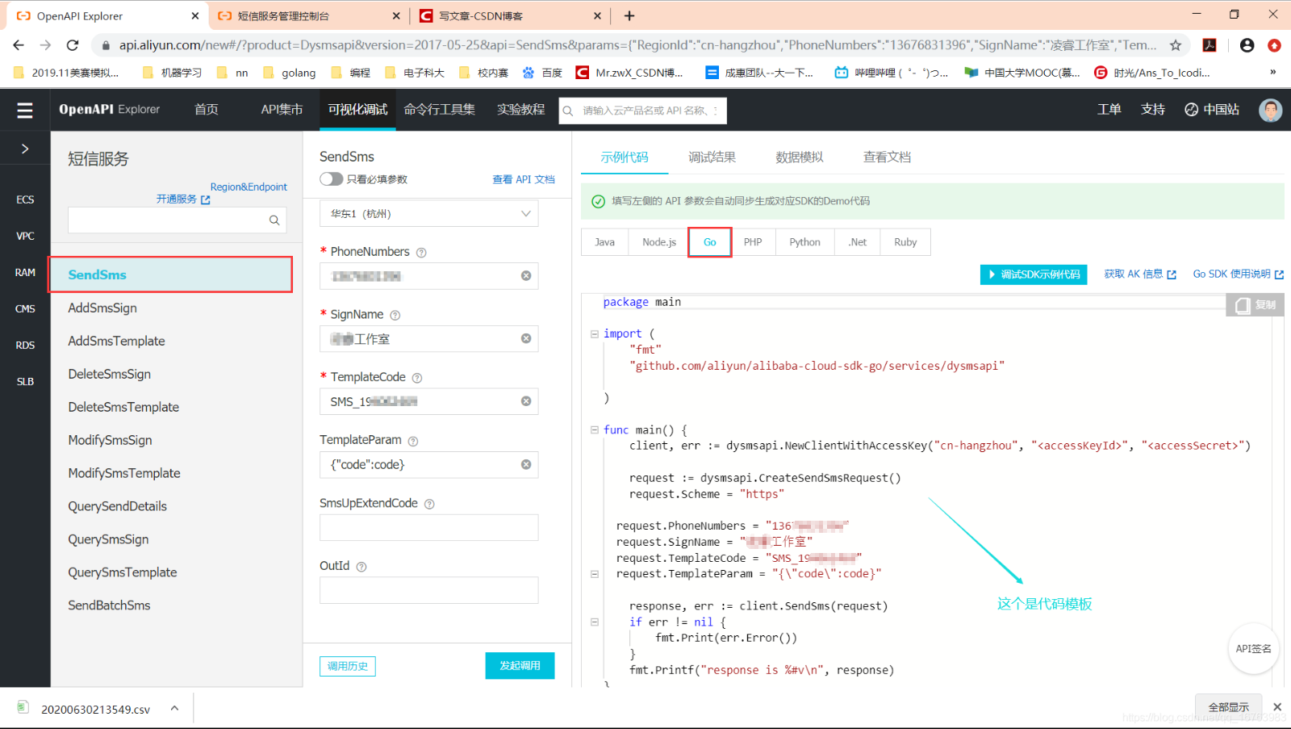
Task: Reload the browser page
Action: coord(73,45)
